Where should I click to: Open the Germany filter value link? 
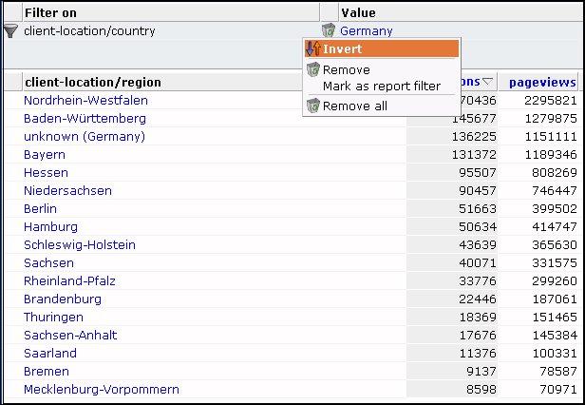pyautogui.click(x=367, y=31)
